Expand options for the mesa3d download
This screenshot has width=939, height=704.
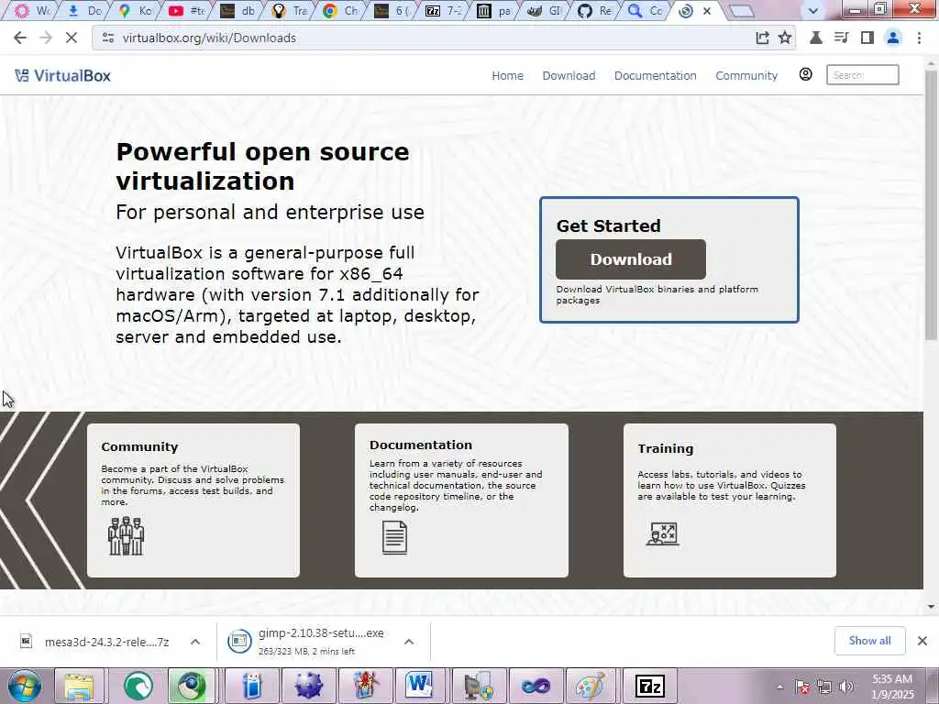pyautogui.click(x=195, y=642)
